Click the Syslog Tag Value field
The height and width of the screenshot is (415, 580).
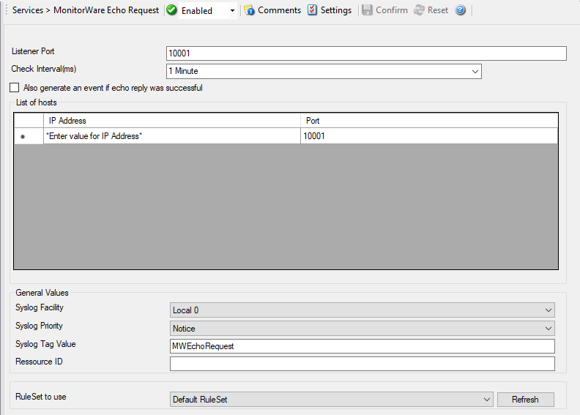362,346
